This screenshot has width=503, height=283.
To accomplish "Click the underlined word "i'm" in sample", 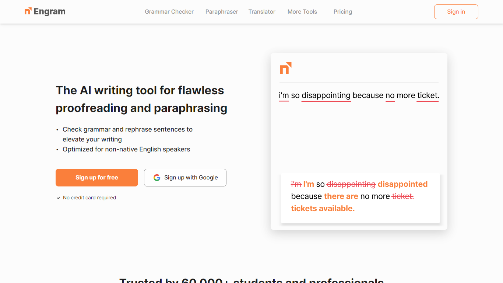I will click(x=284, y=96).
